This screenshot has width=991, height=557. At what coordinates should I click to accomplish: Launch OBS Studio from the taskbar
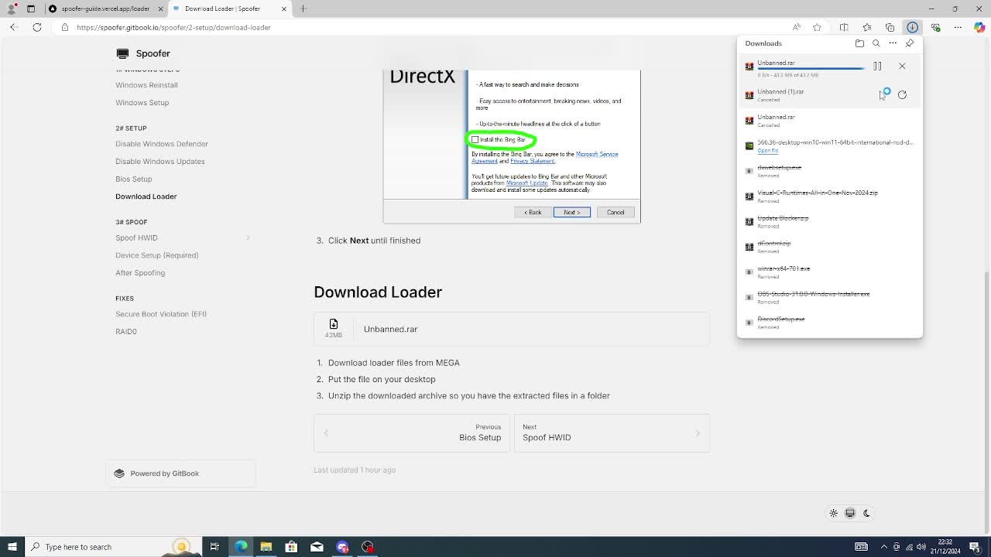367,547
